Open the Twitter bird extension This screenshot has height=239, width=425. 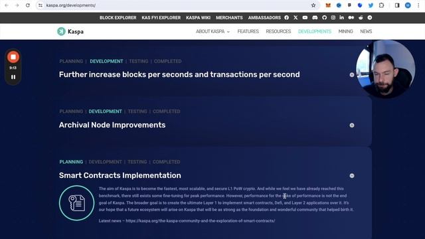click(x=371, y=5)
